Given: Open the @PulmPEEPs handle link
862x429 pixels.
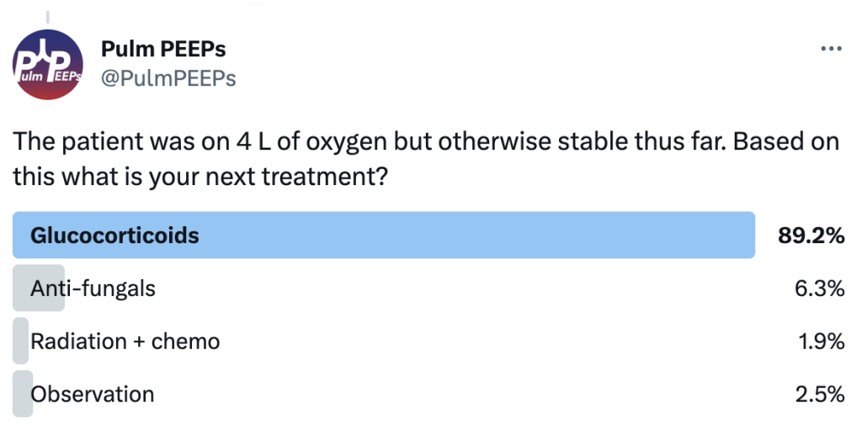Looking at the screenshot, I should [168, 78].
